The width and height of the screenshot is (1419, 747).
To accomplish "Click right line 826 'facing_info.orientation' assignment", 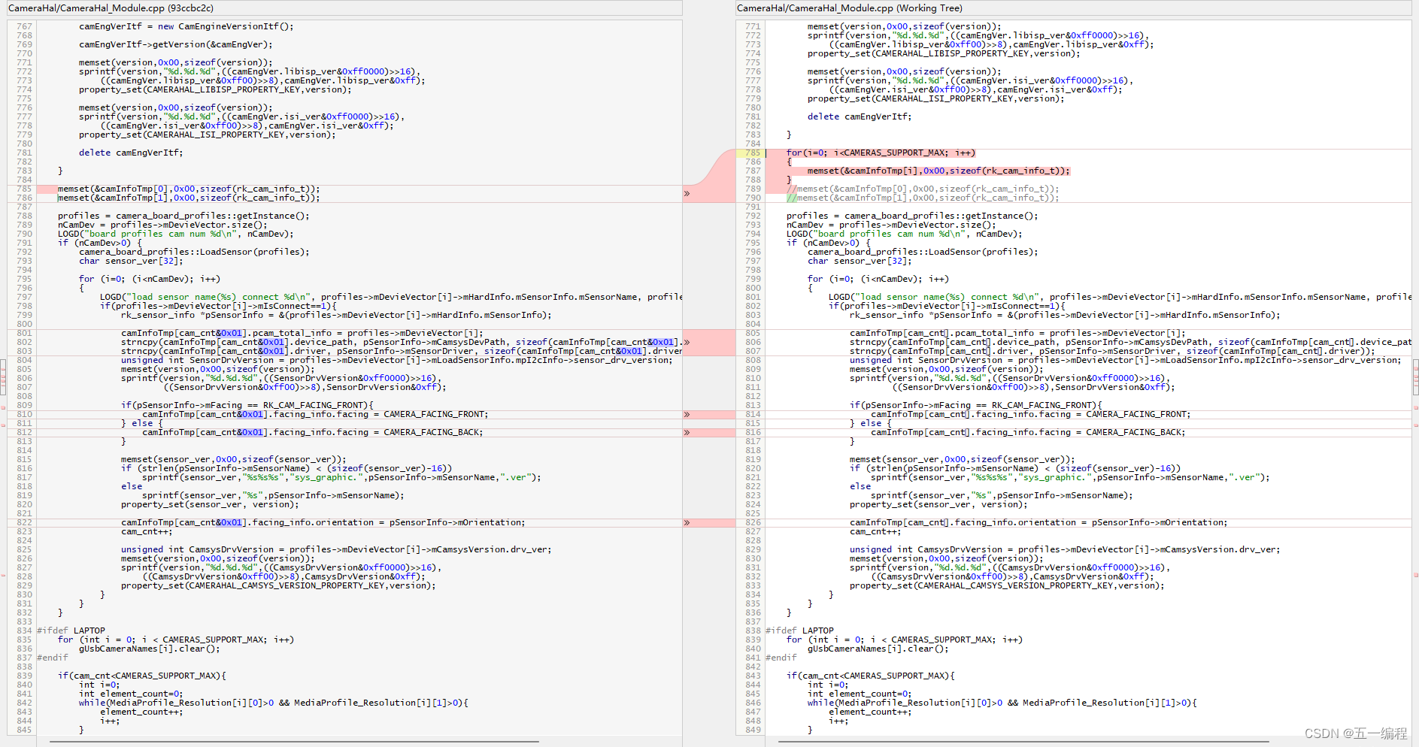I will (1038, 523).
